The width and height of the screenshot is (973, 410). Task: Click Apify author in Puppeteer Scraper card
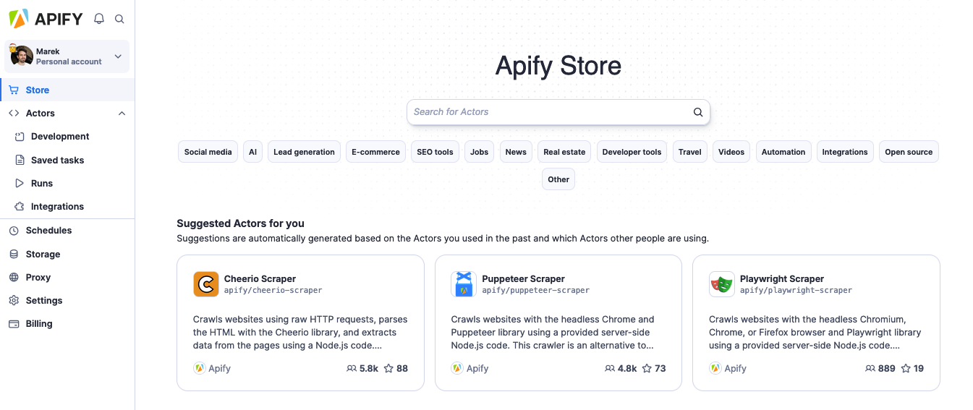tap(469, 368)
